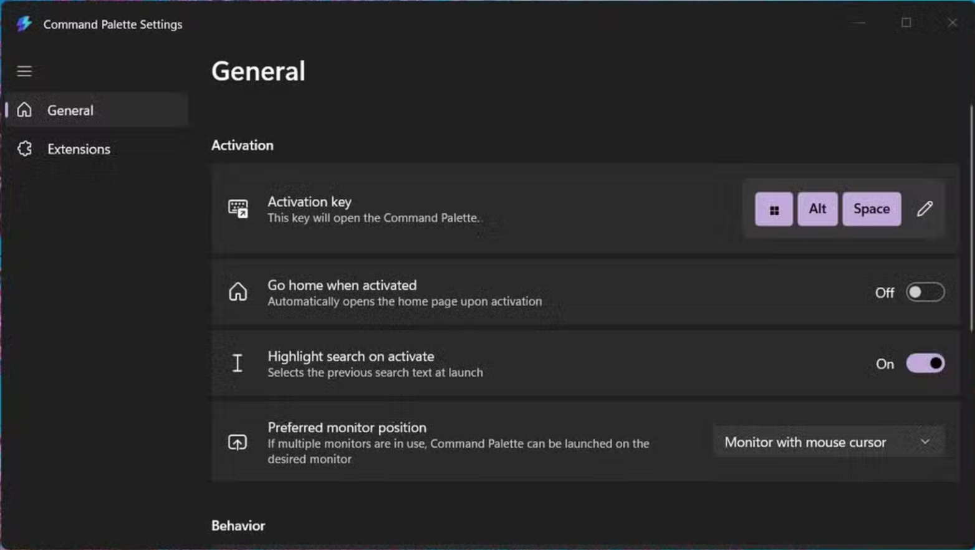This screenshot has height=550, width=975.
Task: Click the 'Selects the previous search text at launch' description
Action: pyautogui.click(x=375, y=372)
